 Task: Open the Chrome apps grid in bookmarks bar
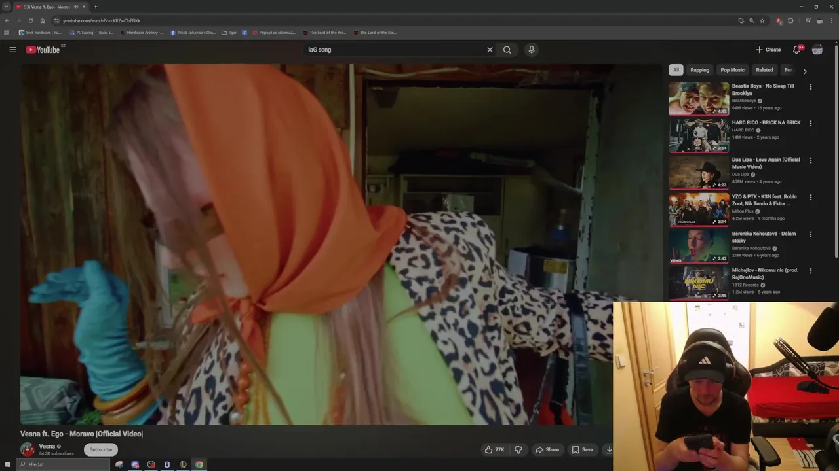[x=7, y=32]
